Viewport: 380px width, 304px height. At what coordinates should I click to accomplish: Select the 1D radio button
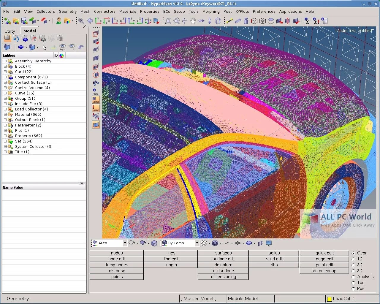(x=353, y=259)
